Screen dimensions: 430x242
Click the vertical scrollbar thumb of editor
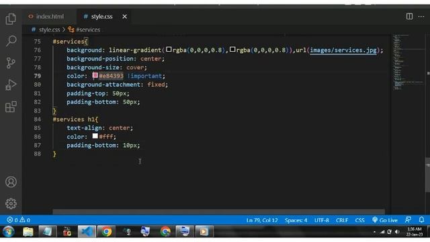click(428, 175)
